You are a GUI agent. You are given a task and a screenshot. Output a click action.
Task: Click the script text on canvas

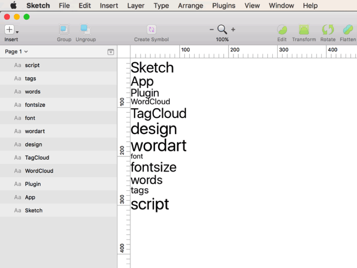click(150, 205)
